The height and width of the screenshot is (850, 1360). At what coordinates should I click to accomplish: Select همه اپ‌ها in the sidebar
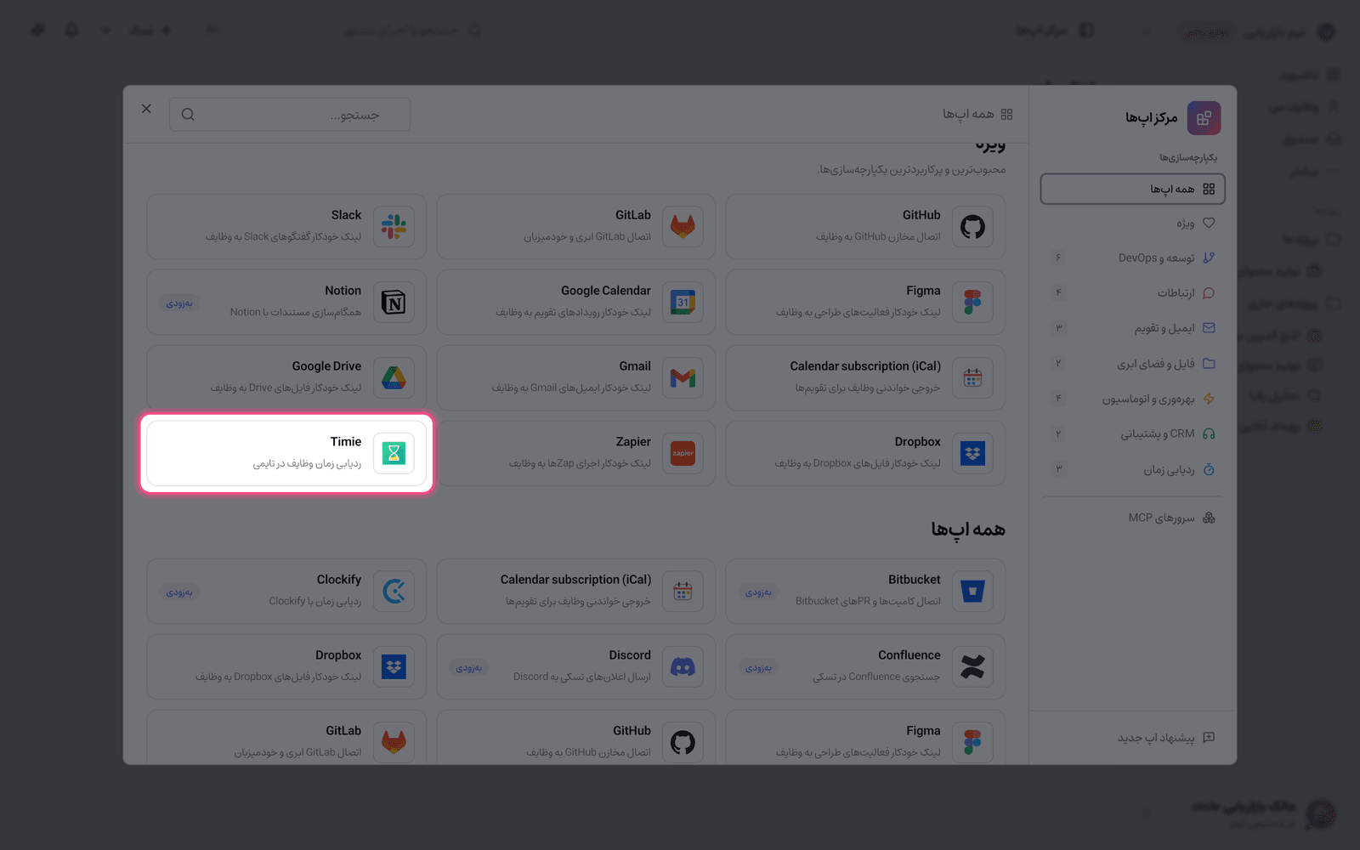1132,189
